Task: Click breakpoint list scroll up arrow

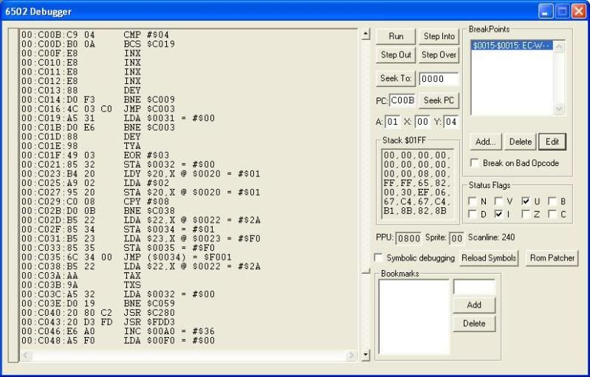Action: point(559,46)
